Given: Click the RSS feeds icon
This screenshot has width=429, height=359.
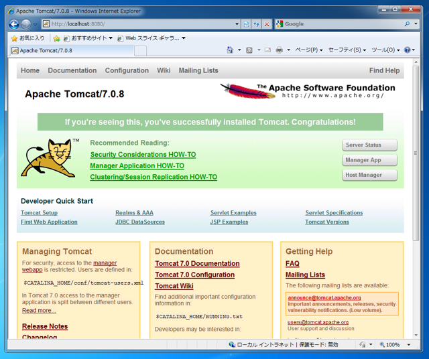Looking at the screenshot, I should tap(249, 50).
